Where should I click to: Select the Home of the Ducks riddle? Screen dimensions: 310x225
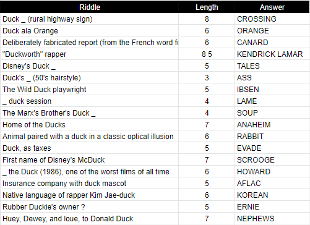(x=90, y=125)
